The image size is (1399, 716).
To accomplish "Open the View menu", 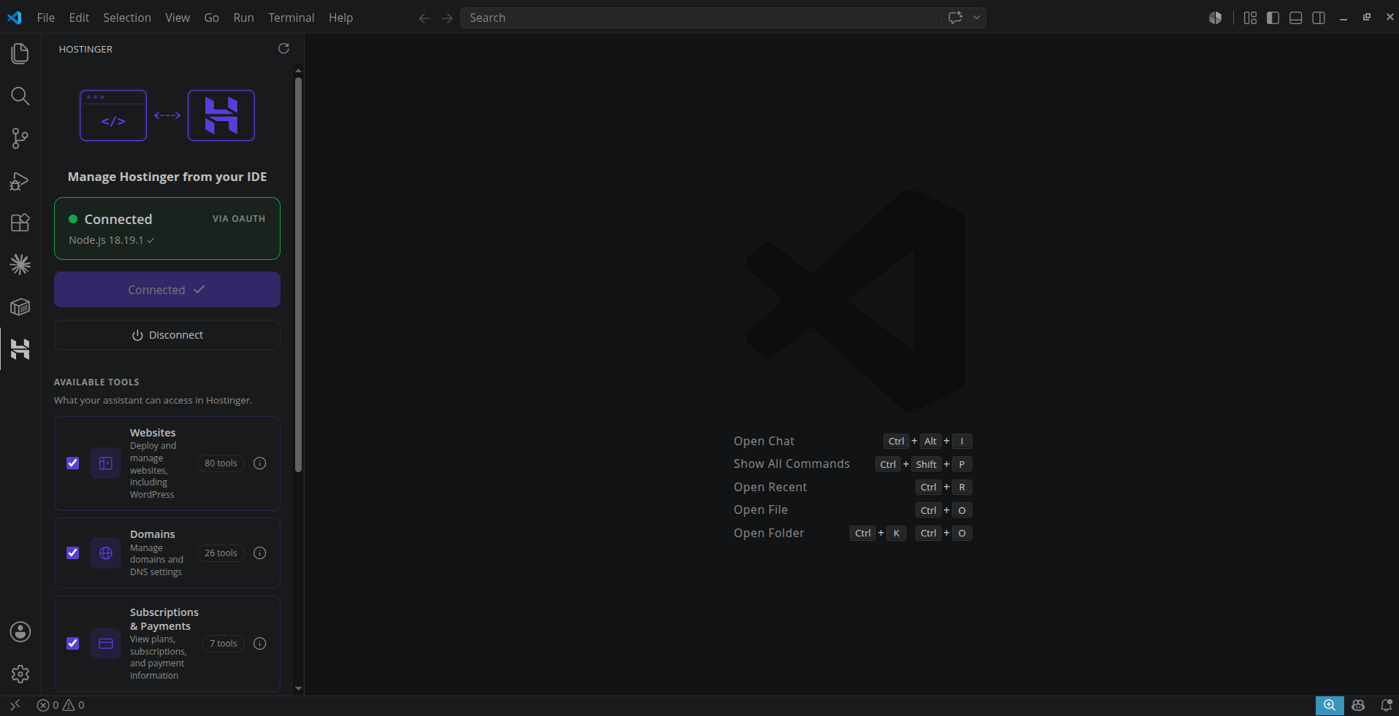I will tap(178, 18).
